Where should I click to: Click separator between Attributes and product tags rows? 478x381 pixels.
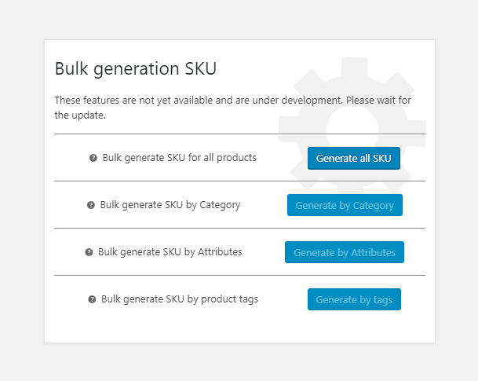click(239, 275)
